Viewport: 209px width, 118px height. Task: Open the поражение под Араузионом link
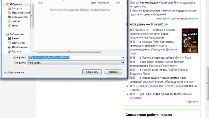pyautogui.click(x=147, y=38)
